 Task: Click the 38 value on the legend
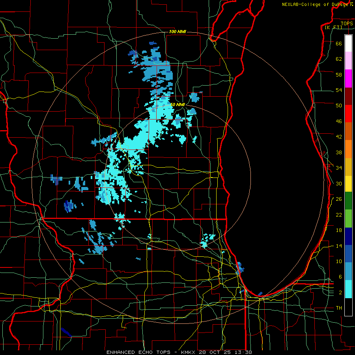coord(339,152)
